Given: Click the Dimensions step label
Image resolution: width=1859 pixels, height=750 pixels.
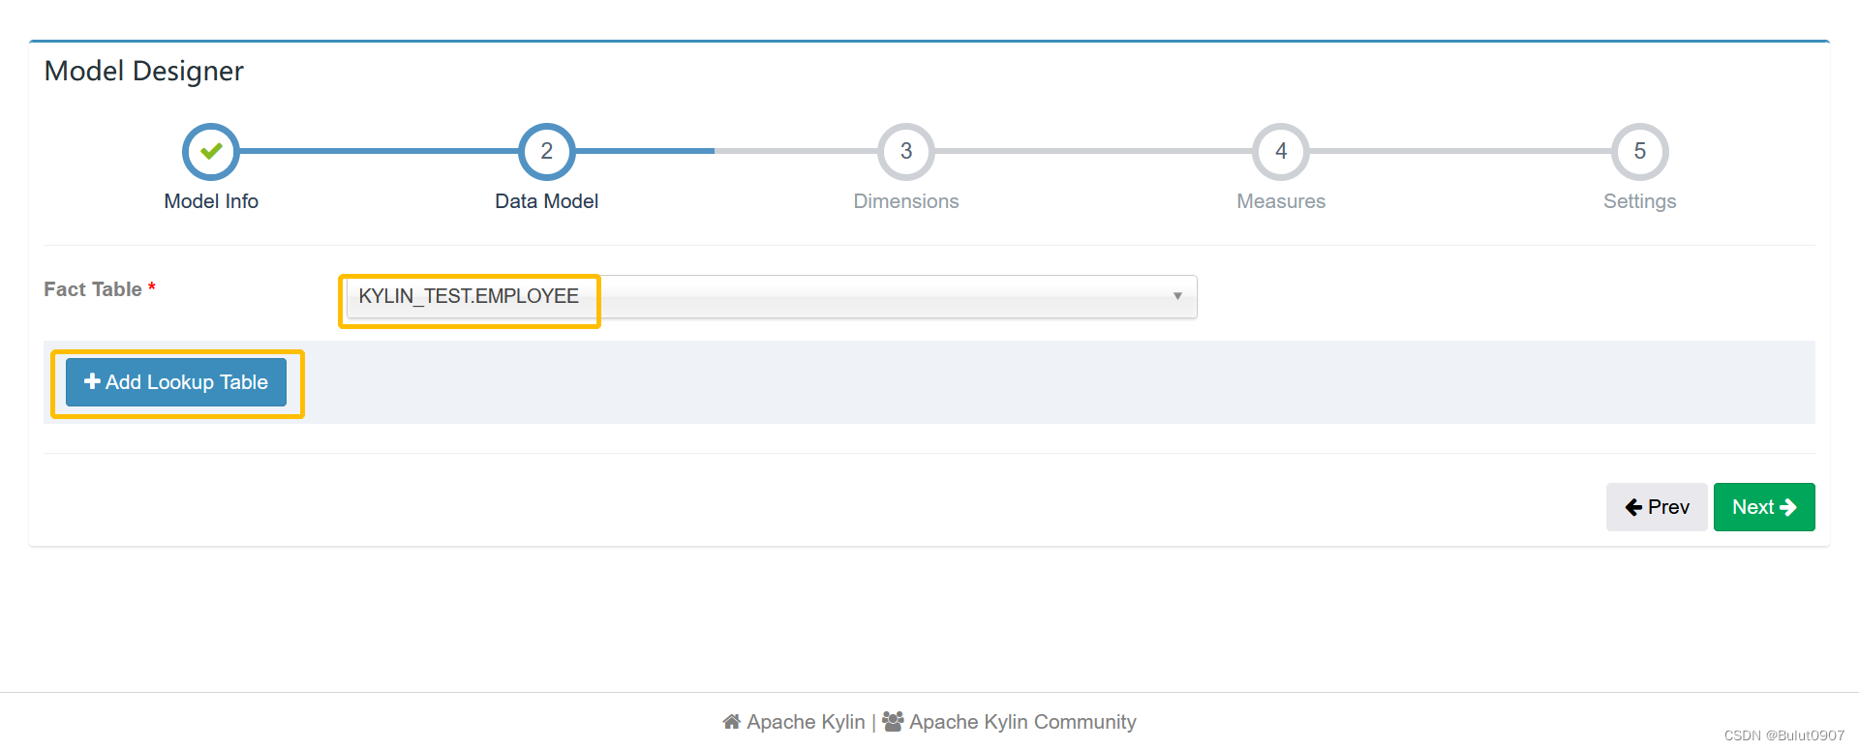Looking at the screenshot, I should [x=906, y=201].
